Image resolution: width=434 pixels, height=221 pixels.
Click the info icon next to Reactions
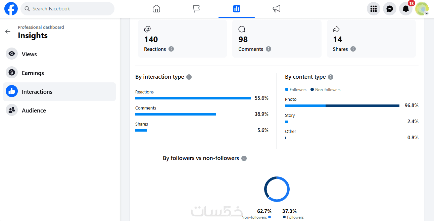click(171, 49)
